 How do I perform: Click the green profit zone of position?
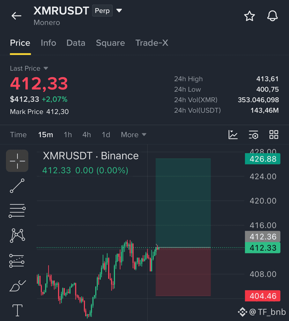point(183,202)
